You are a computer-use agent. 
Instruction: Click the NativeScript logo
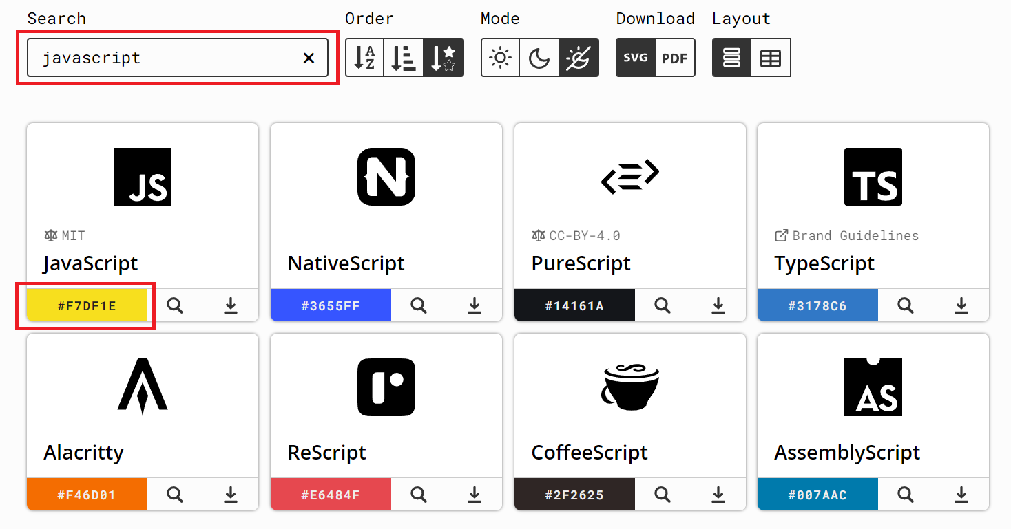386,177
